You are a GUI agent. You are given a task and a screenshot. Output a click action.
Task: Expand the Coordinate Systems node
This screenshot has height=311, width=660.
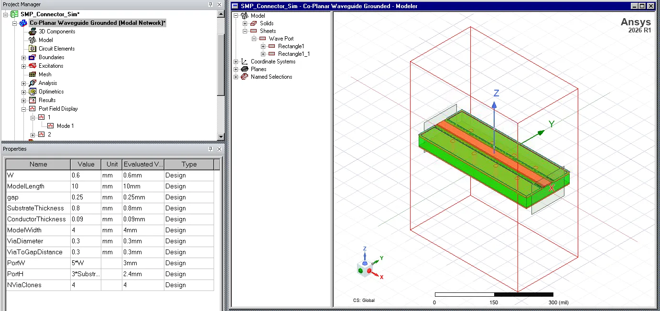click(x=236, y=62)
